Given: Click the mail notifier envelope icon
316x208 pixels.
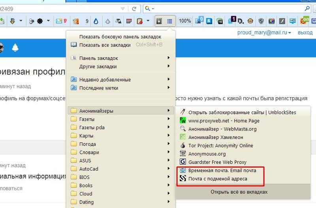Looking at the screenshot, I should click(x=59, y=21).
